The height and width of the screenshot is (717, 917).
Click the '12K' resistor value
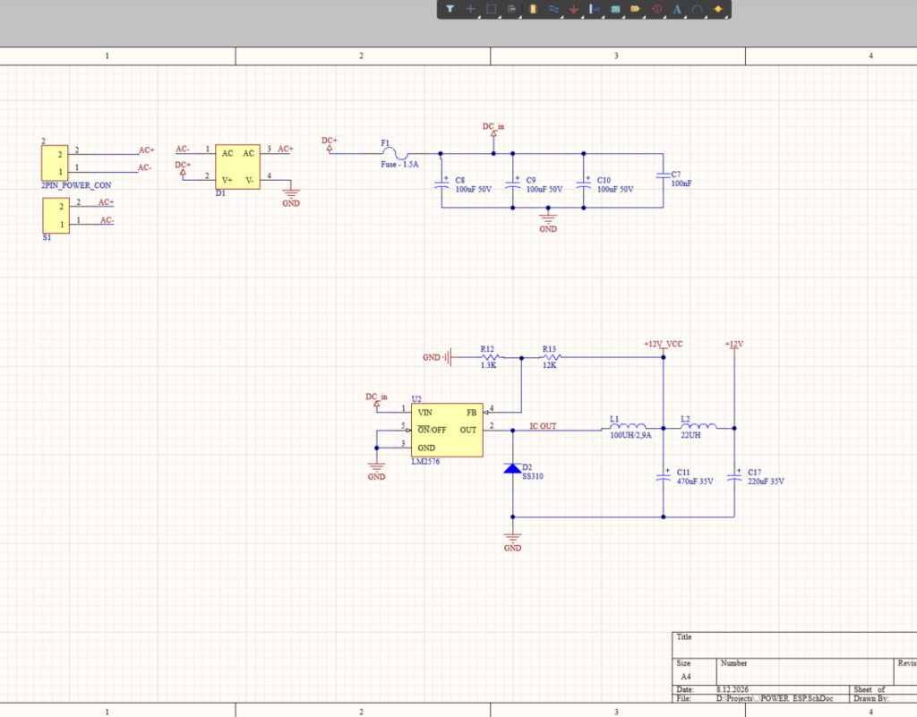[549, 365]
